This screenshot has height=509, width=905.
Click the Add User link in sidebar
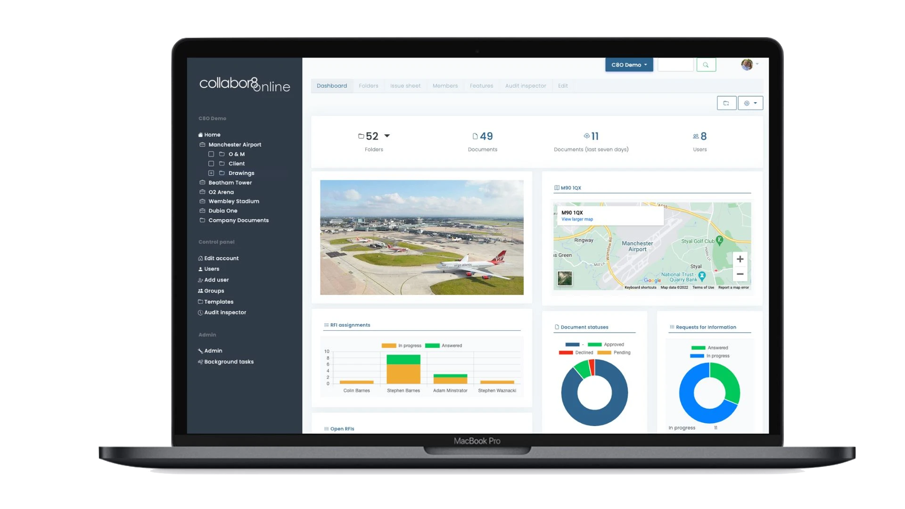216,279
